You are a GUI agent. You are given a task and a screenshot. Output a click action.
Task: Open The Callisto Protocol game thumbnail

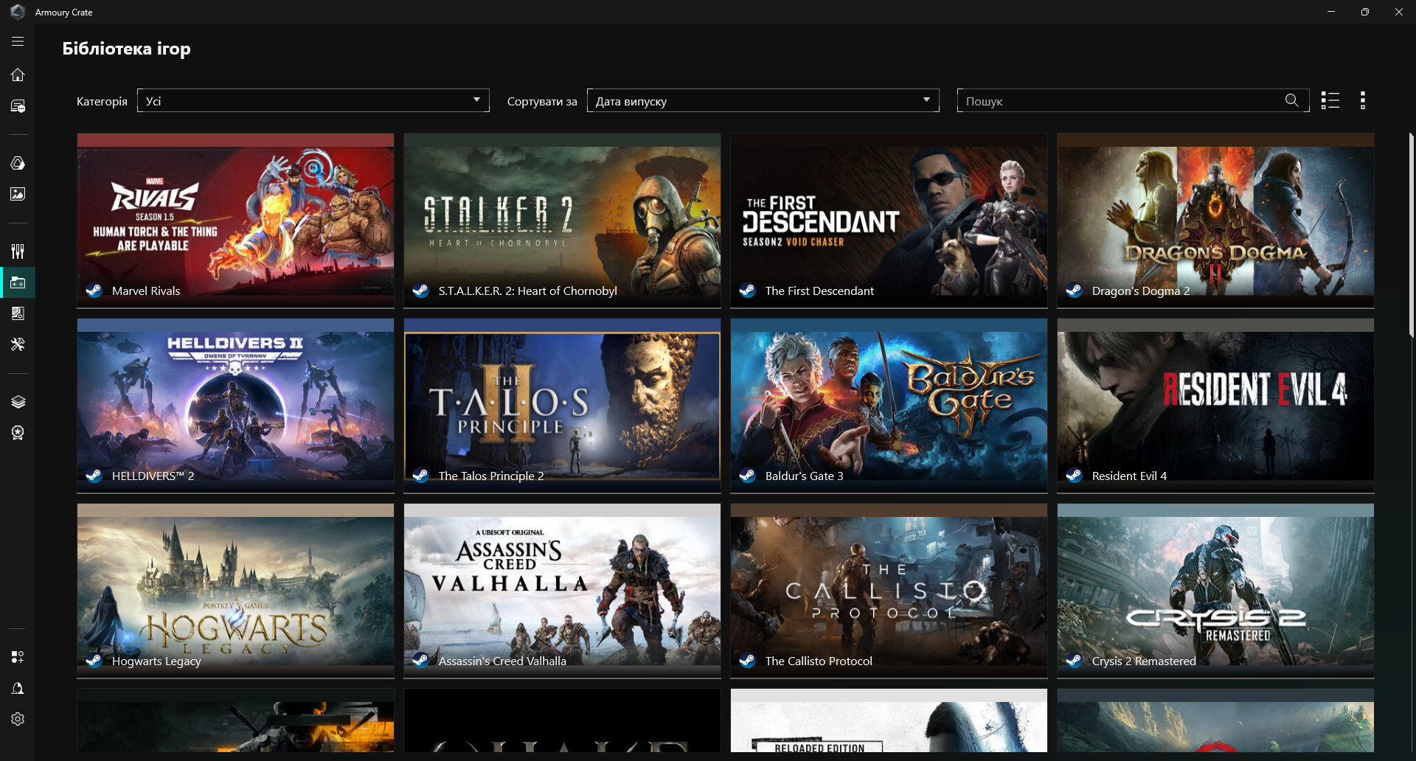tap(889, 591)
